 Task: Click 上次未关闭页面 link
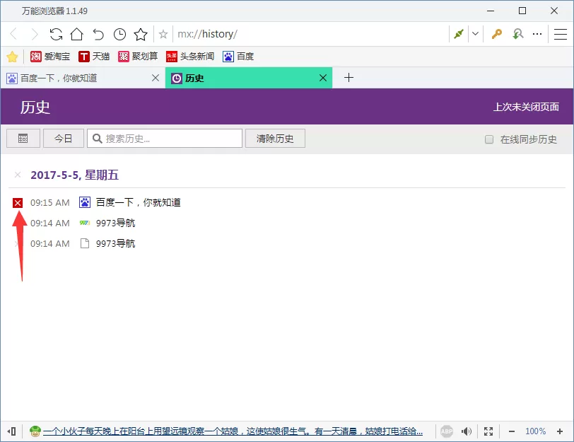point(526,107)
